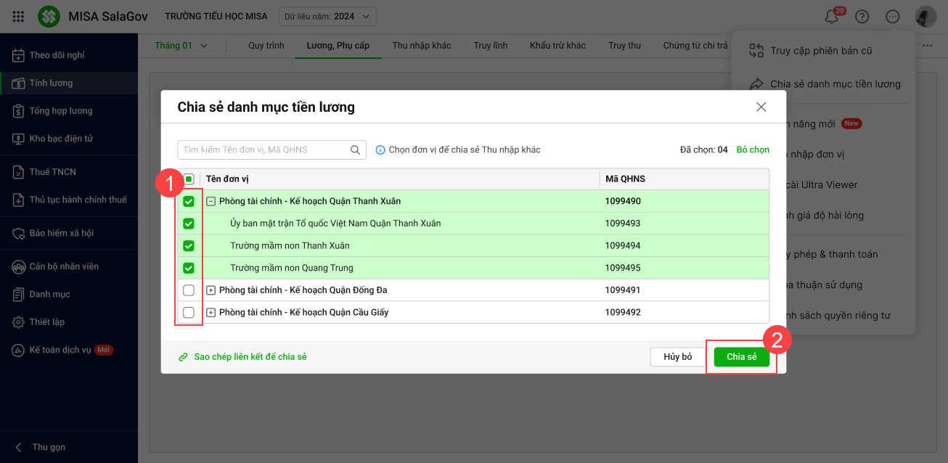The height and width of the screenshot is (463, 948).
Task: Click the search magnifier icon in dialog
Action: coord(356,149)
